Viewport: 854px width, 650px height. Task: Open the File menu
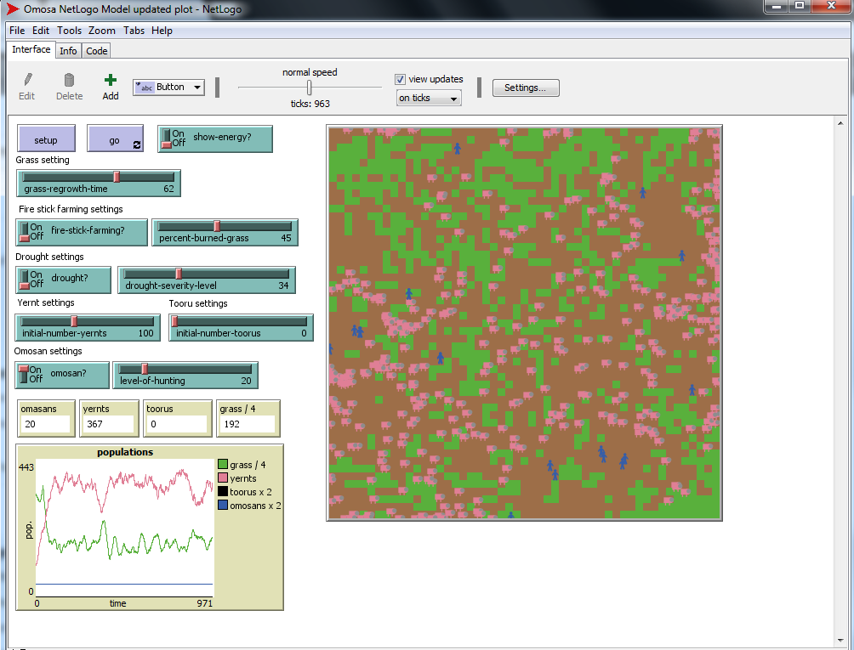click(x=17, y=31)
